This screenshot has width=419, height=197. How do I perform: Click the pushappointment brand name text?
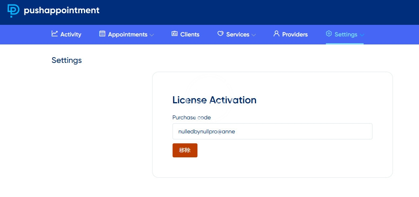point(61,11)
